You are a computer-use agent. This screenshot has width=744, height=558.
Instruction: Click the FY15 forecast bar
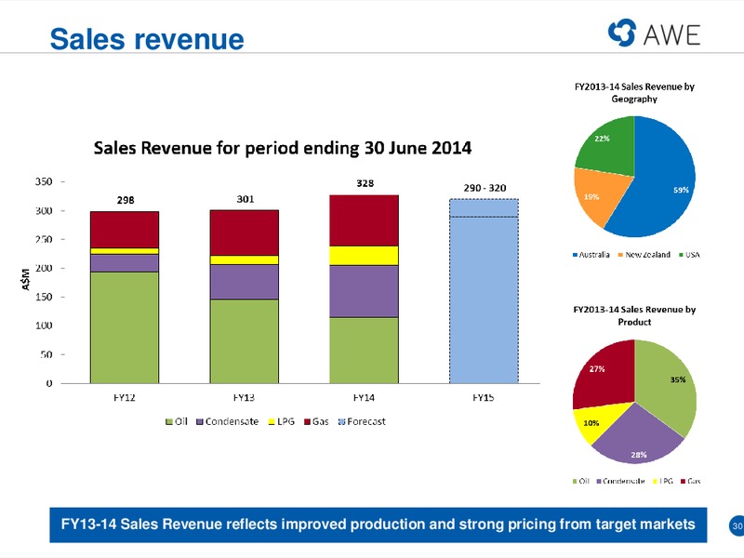(484, 291)
